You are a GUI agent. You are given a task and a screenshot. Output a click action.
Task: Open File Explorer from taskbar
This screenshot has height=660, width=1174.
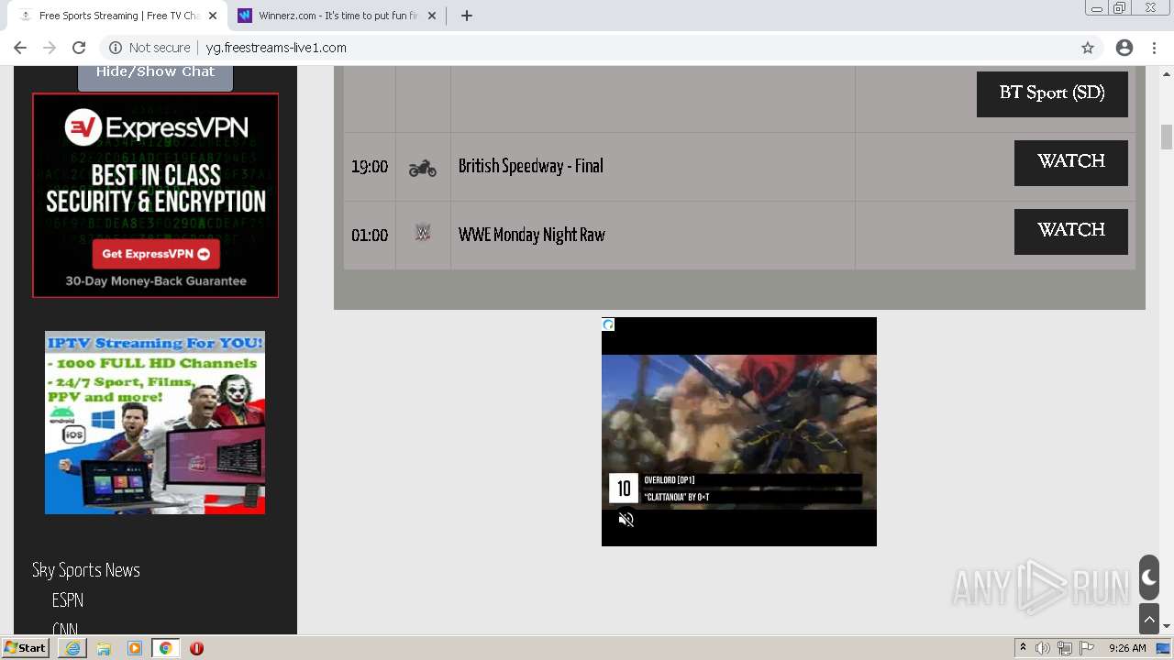click(x=104, y=648)
